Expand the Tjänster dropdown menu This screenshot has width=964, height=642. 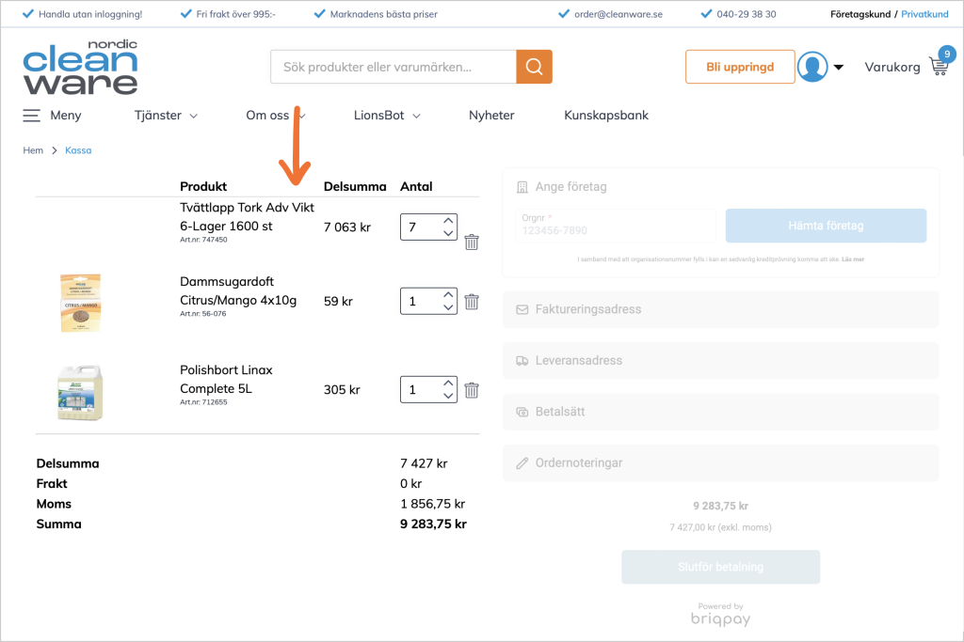coord(166,116)
